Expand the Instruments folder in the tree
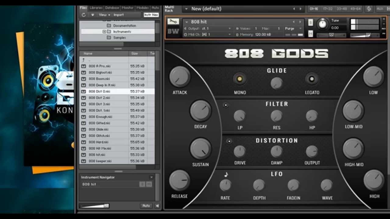This screenshot has width=390, height=219. (104, 32)
